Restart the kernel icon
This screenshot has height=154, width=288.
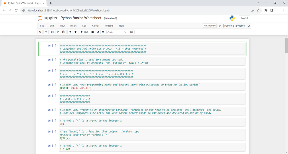pyautogui.click(x=98, y=32)
